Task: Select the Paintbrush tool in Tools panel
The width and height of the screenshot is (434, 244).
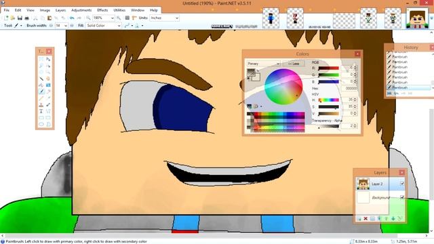Action: pyautogui.click(x=41, y=91)
